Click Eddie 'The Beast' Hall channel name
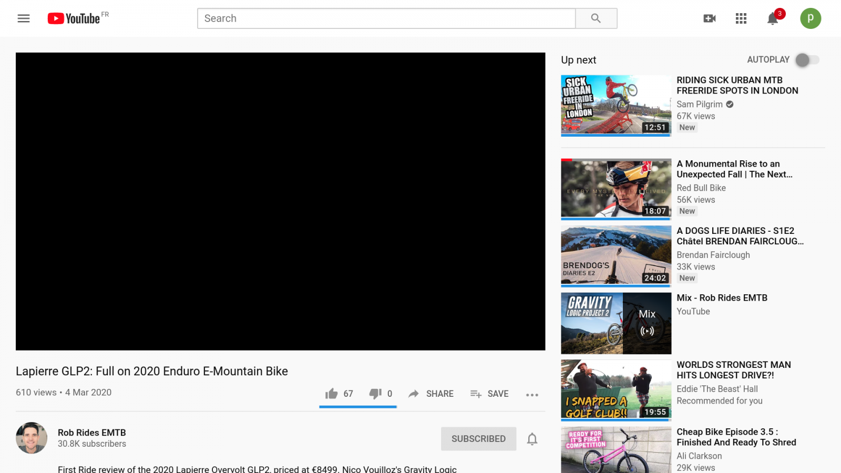Screen dimensions: 841x473 pos(717,389)
